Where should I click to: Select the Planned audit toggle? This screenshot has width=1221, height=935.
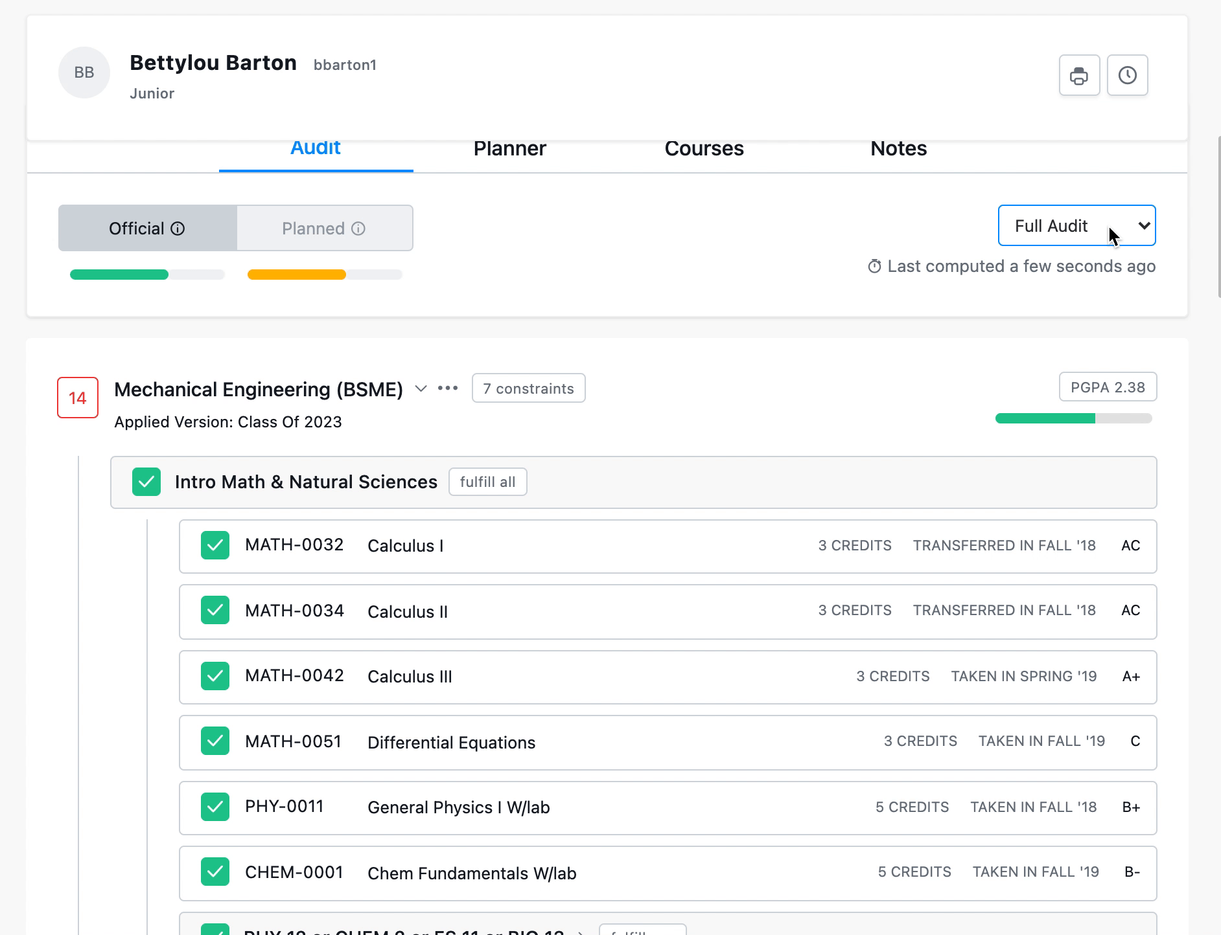[325, 228]
